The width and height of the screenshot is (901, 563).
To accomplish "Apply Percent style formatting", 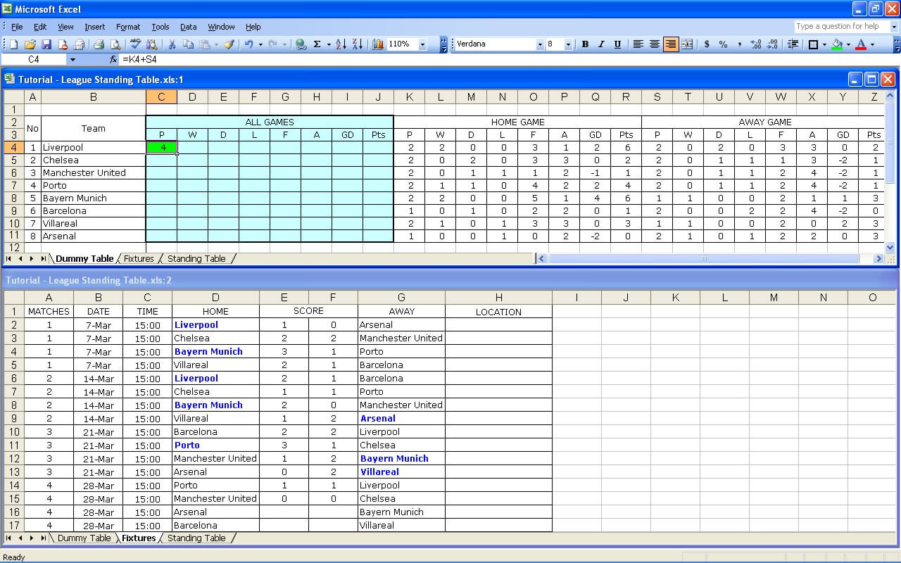I will point(723,44).
